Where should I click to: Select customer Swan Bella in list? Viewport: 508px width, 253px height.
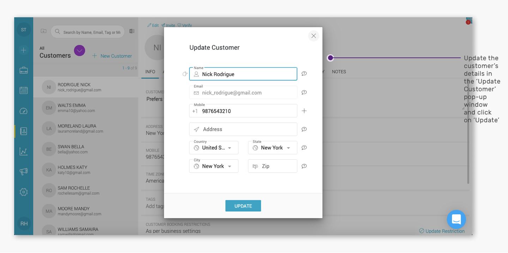(86, 149)
